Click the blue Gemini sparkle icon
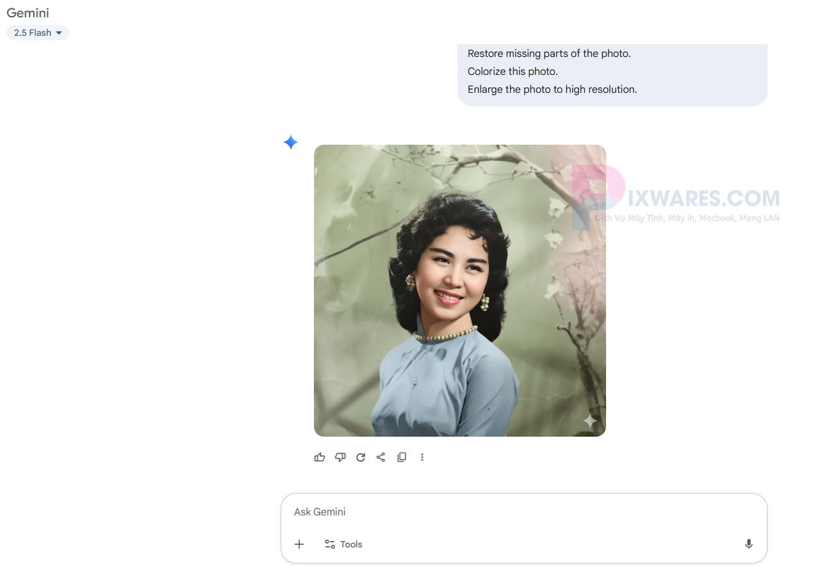Viewport: 813px width, 566px height. pos(290,142)
